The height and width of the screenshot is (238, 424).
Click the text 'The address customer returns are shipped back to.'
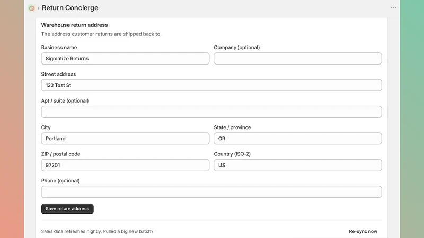point(101,34)
